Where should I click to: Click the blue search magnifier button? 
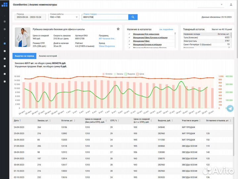(133, 17)
